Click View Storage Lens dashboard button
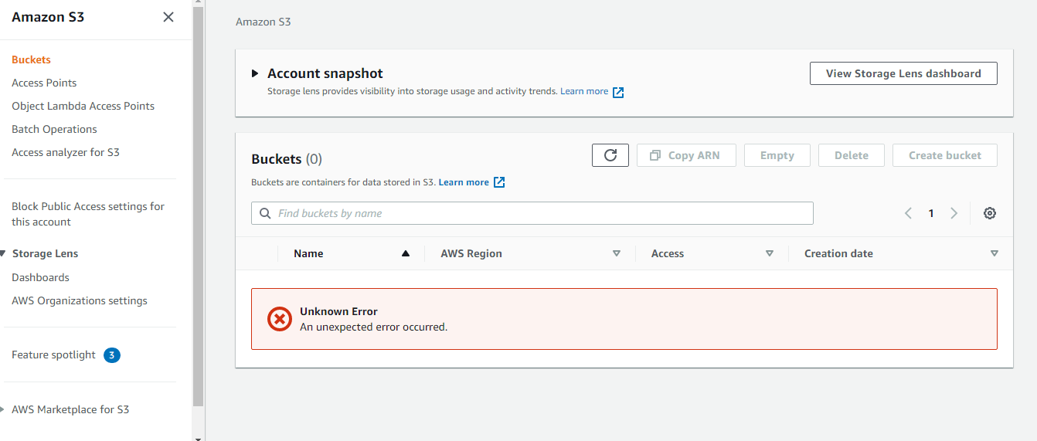Viewport: 1037px width, 441px height. (903, 73)
